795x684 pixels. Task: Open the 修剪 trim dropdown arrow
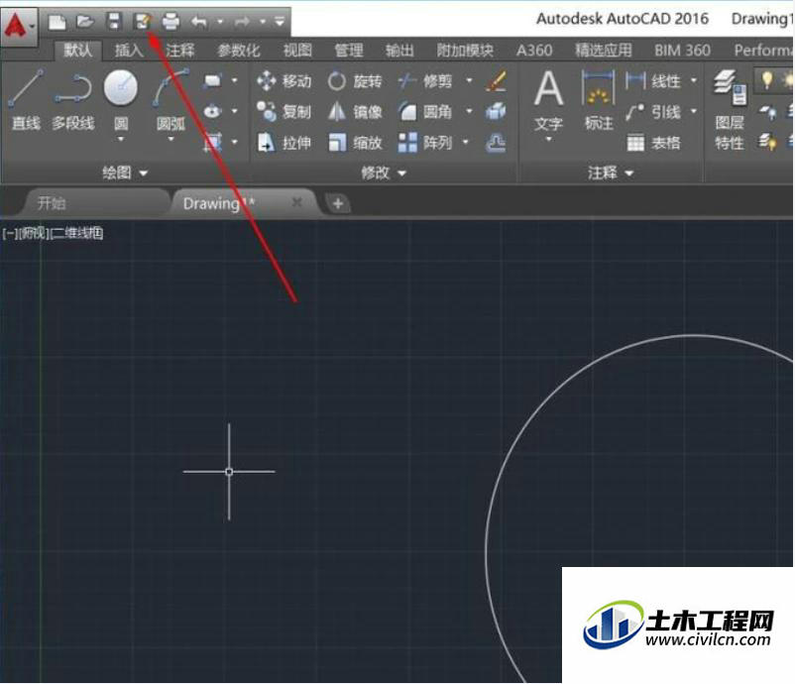[469, 80]
